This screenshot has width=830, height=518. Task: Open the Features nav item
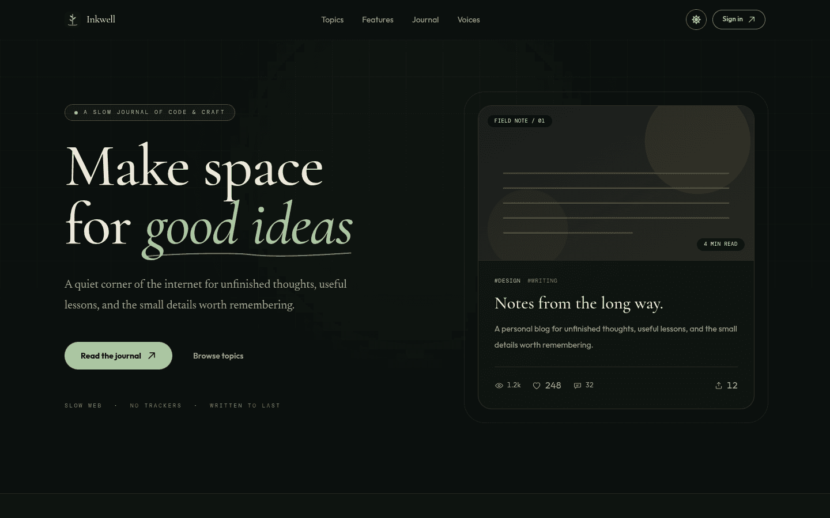pyautogui.click(x=378, y=20)
